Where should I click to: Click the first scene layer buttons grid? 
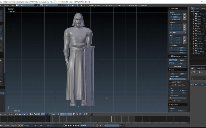[63, 114]
